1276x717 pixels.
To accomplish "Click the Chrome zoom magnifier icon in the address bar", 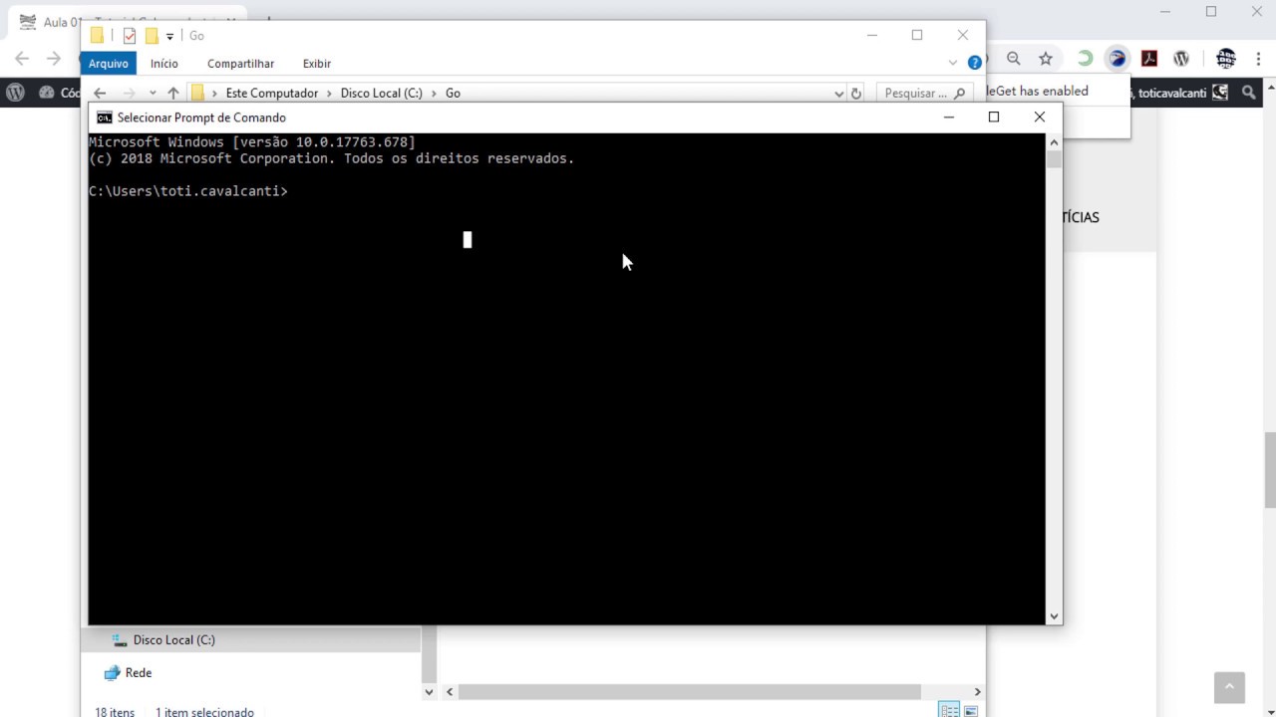I will tap(1014, 59).
